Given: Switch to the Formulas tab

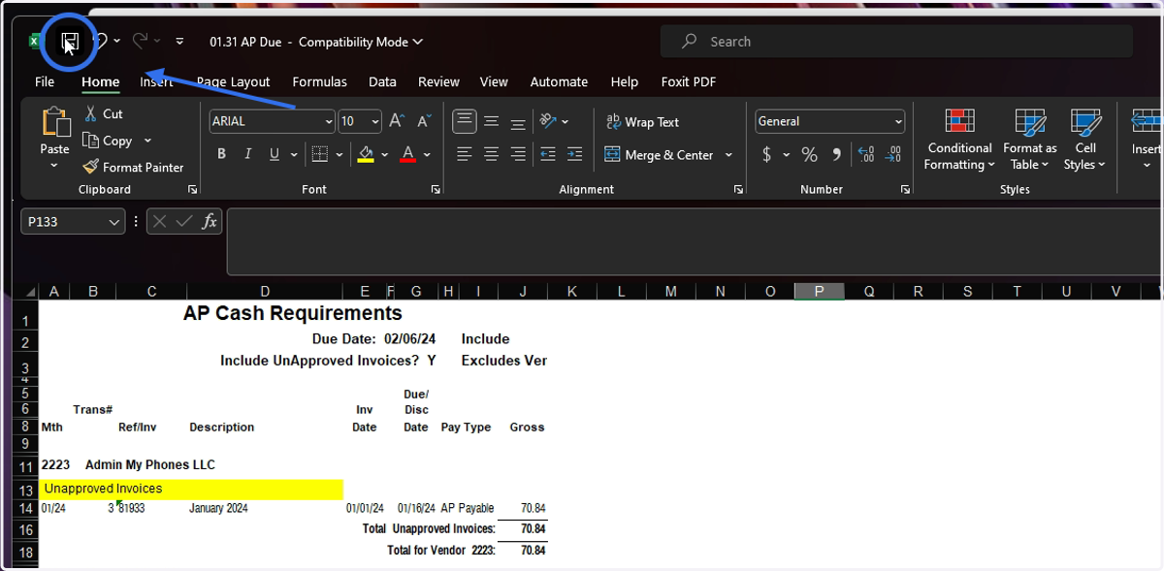Looking at the screenshot, I should [319, 81].
